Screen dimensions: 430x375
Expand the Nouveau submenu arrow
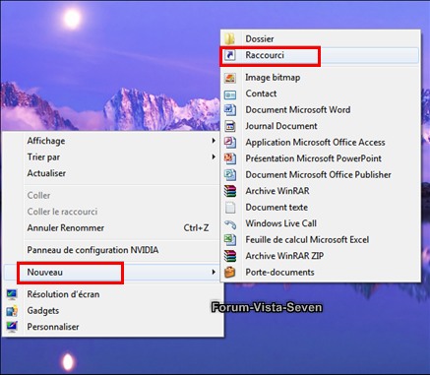(214, 272)
